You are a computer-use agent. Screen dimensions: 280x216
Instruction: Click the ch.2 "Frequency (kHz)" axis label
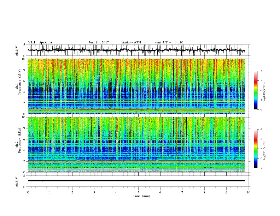click(x=20, y=140)
